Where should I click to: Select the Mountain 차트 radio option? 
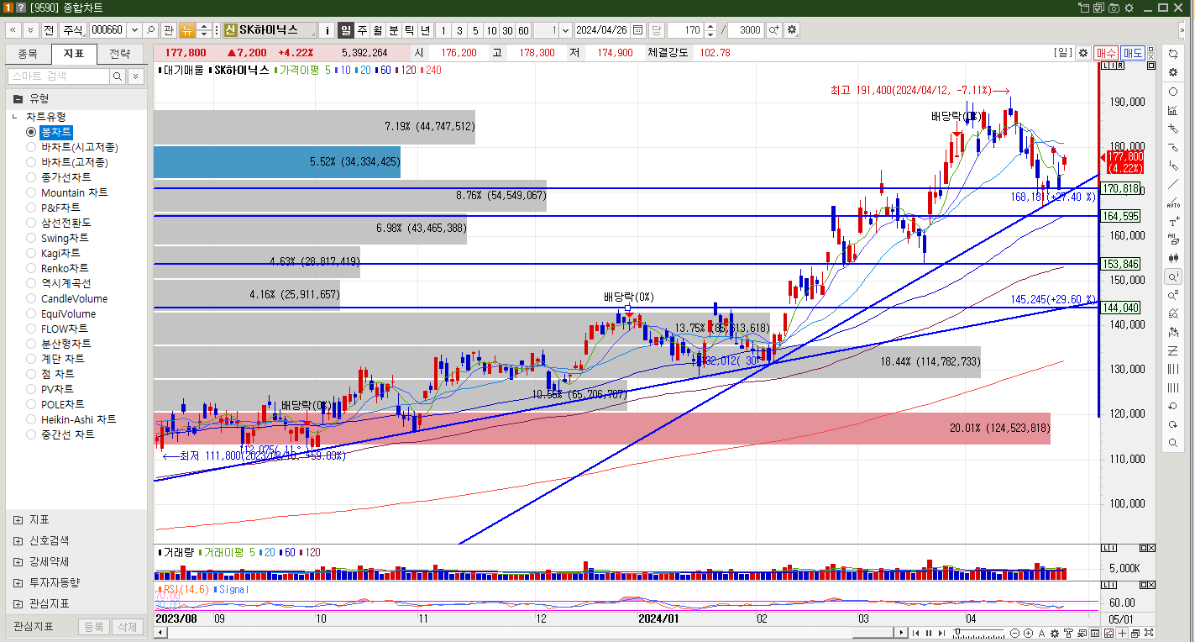[x=31, y=192]
